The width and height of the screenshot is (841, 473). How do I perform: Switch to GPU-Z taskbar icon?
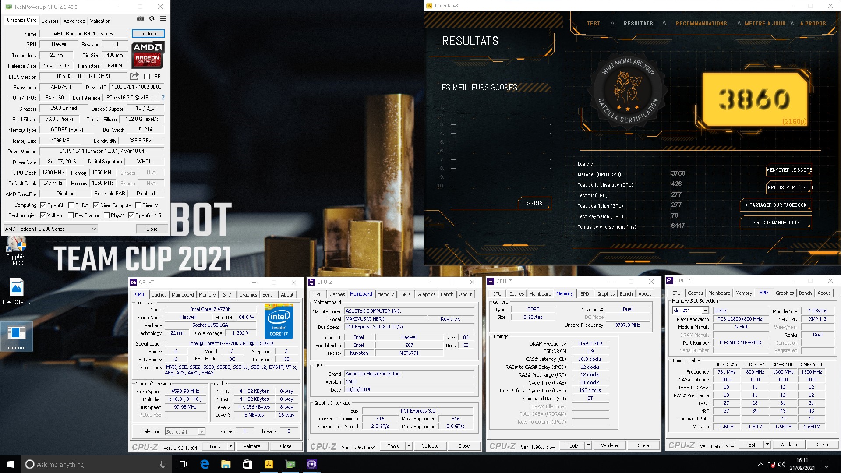tap(290, 464)
